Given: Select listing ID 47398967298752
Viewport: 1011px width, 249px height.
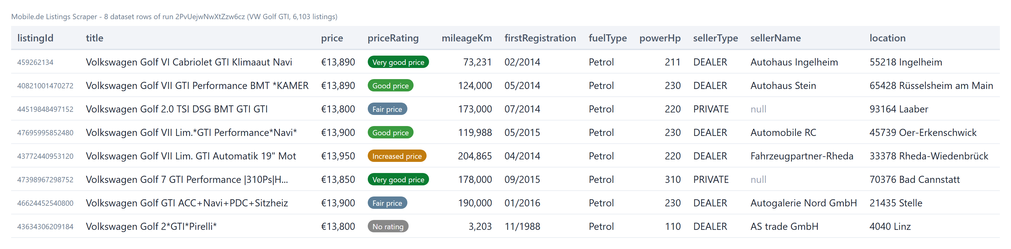Looking at the screenshot, I should 45,180.
